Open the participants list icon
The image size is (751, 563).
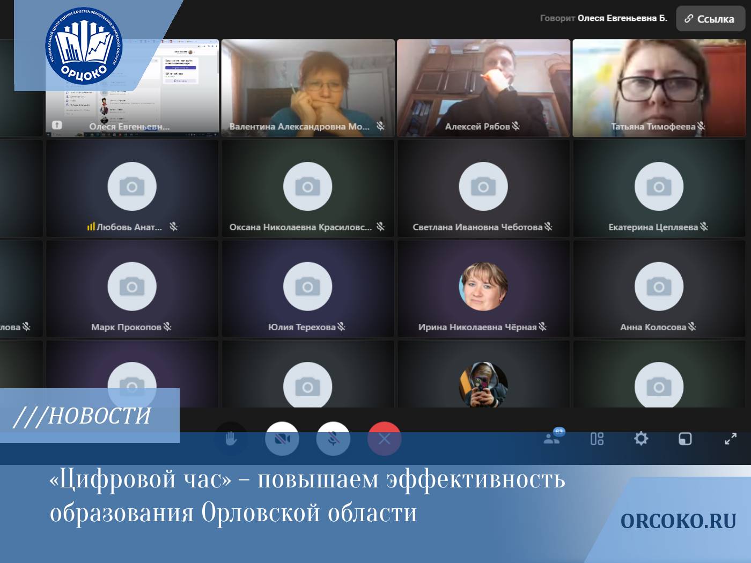tap(552, 439)
